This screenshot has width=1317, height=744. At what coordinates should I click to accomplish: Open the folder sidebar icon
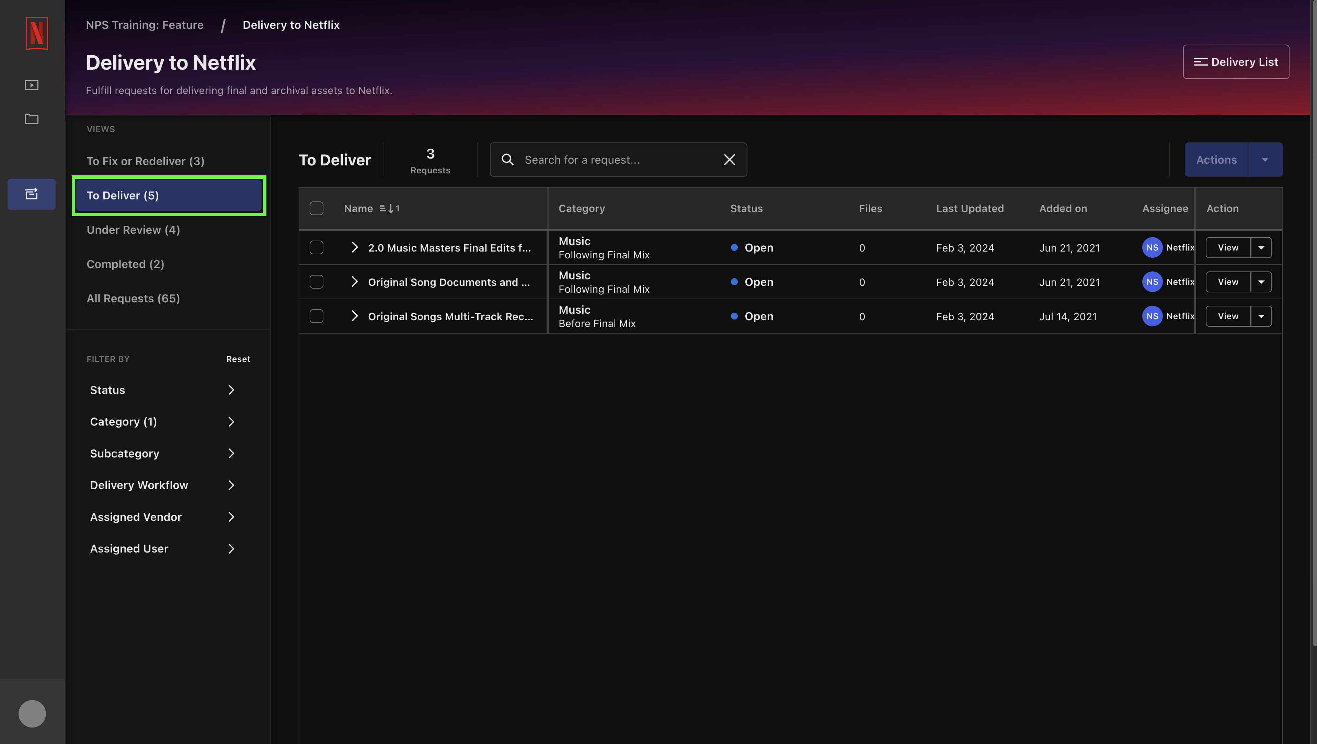tap(32, 118)
